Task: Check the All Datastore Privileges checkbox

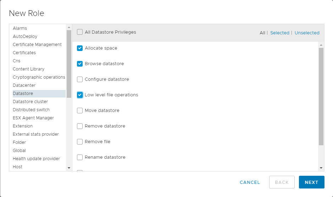Action: (80, 32)
